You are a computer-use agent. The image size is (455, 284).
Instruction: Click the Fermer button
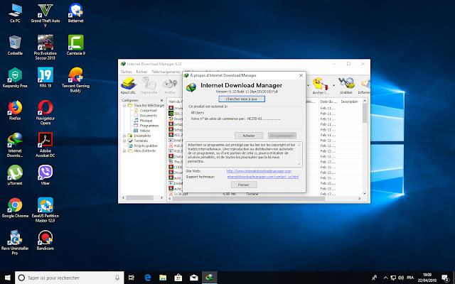(x=244, y=185)
